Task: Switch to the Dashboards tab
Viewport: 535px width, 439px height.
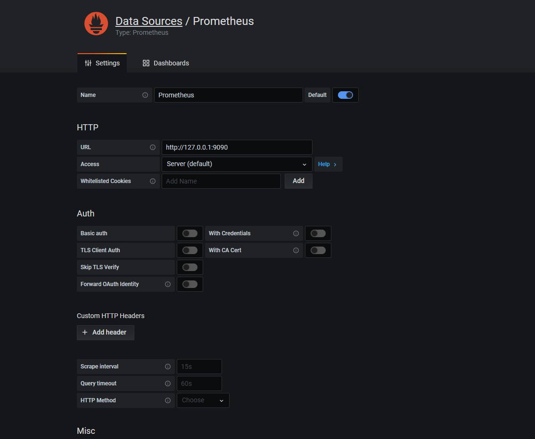Action: tap(166, 63)
